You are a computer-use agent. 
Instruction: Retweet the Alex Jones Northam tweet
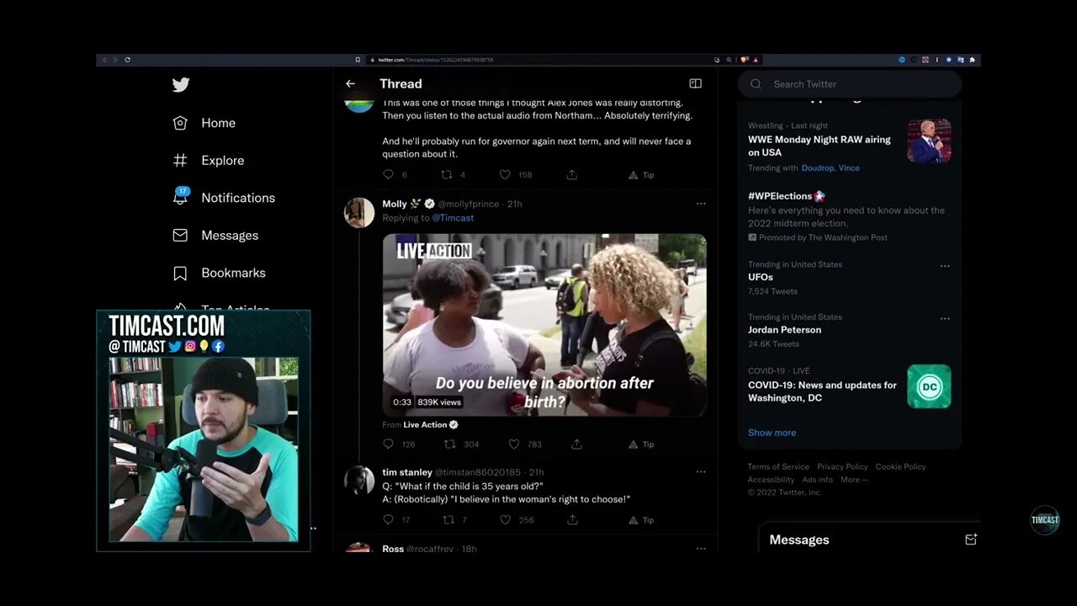coord(447,175)
